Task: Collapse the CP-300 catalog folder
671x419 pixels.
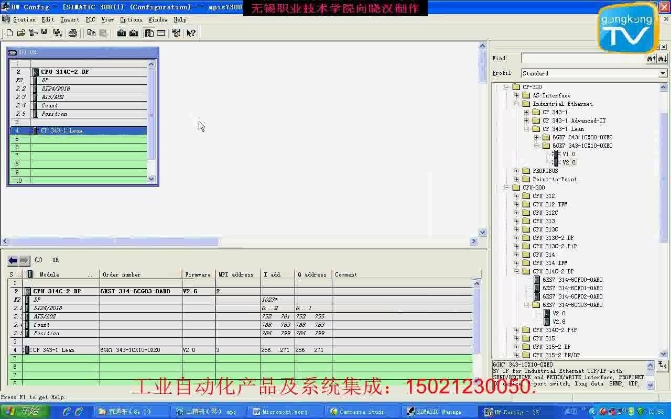Action: click(x=507, y=87)
